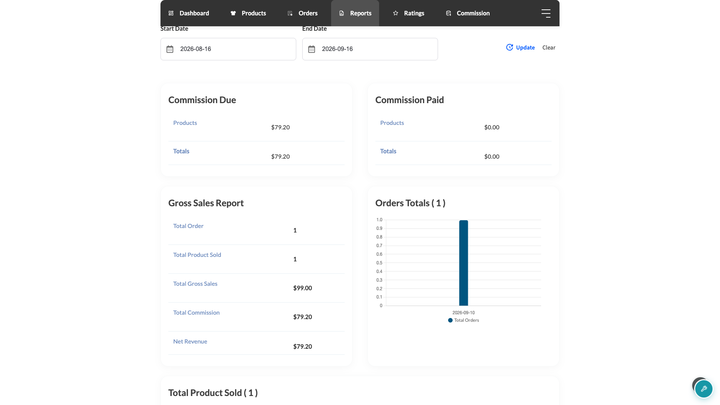Viewport: 720px width, 405px height.
Task: Click the Products shirt icon
Action: point(233,13)
